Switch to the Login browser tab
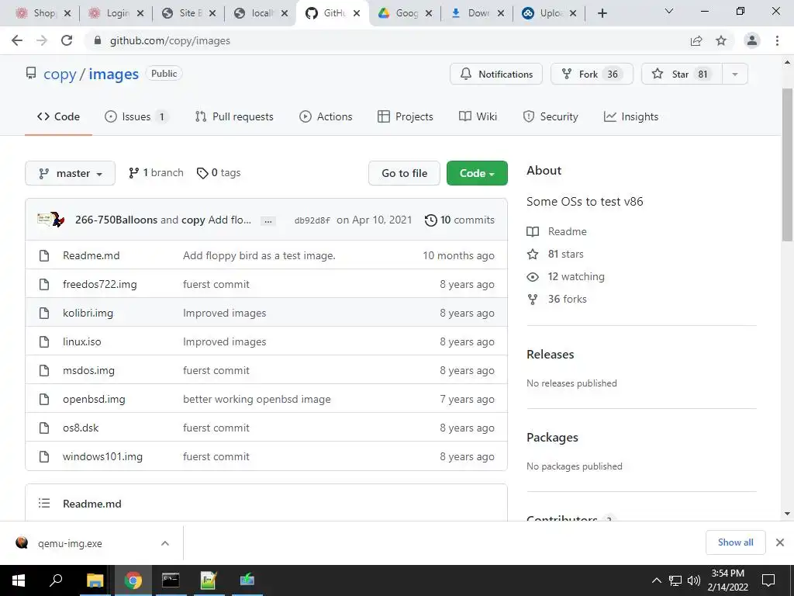 click(x=116, y=13)
